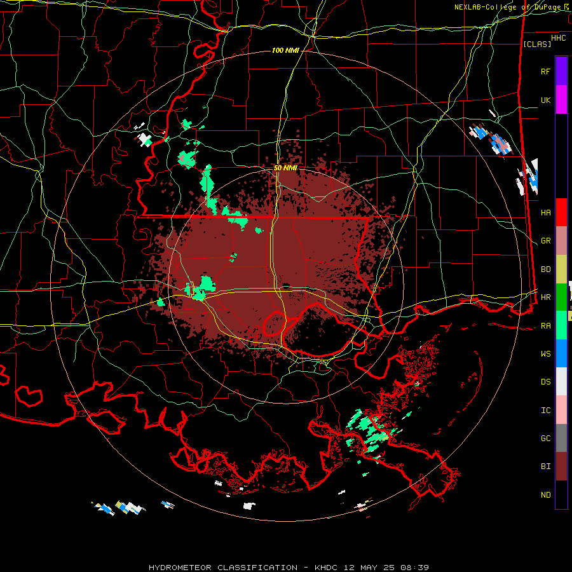Screen dimensions: 572x572
Task: Click the BI legend label
Action: (545, 466)
